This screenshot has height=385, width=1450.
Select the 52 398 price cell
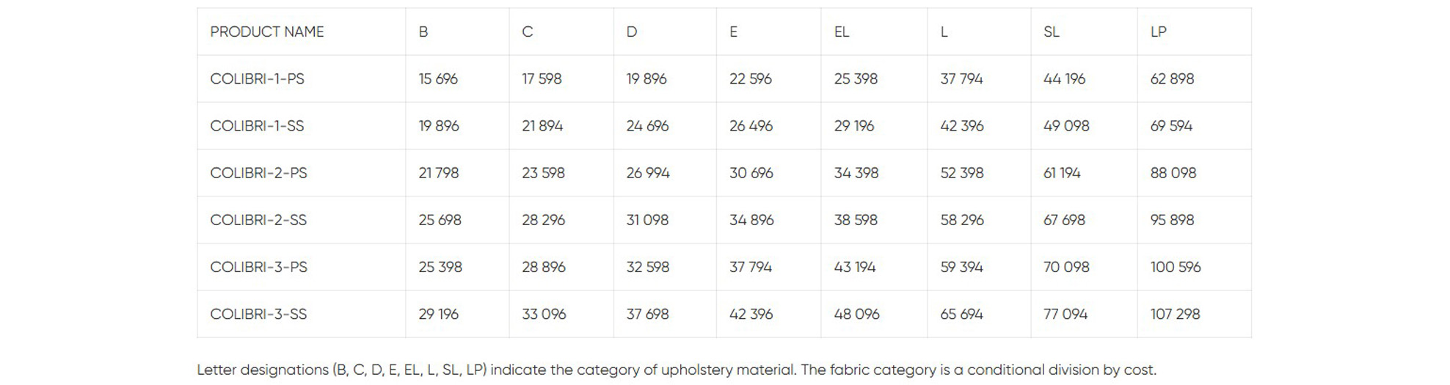click(x=962, y=173)
